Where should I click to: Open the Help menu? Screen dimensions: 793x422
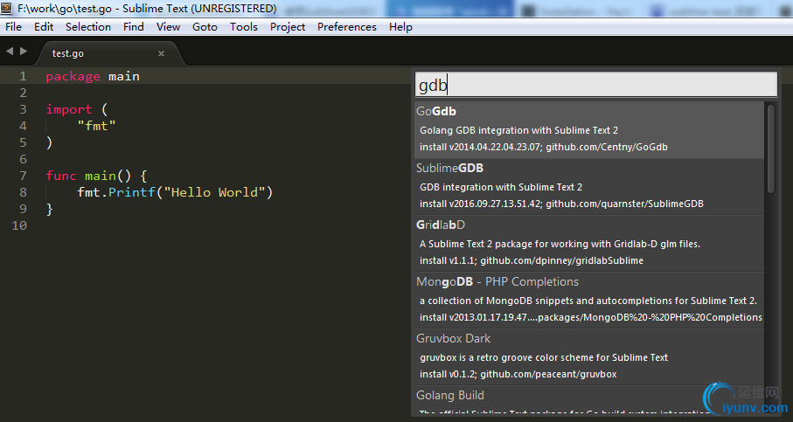click(x=400, y=27)
